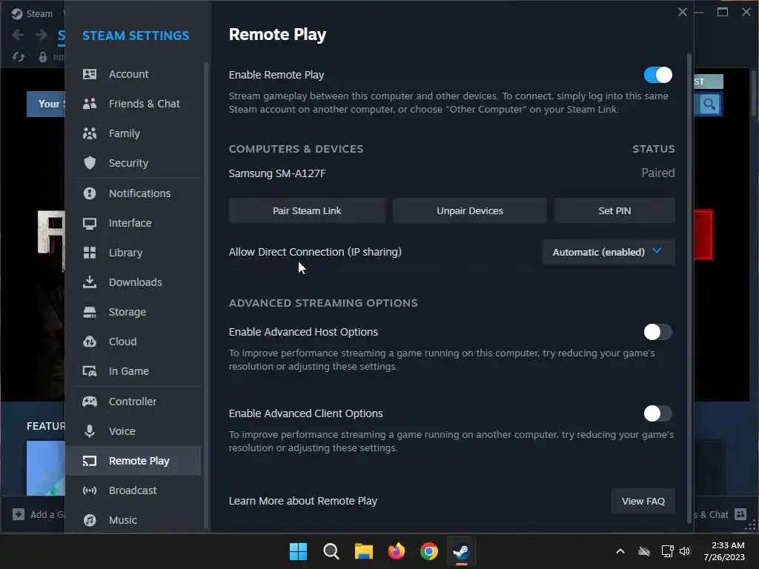Show hidden system tray icons
759x569 pixels.
pyautogui.click(x=620, y=551)
